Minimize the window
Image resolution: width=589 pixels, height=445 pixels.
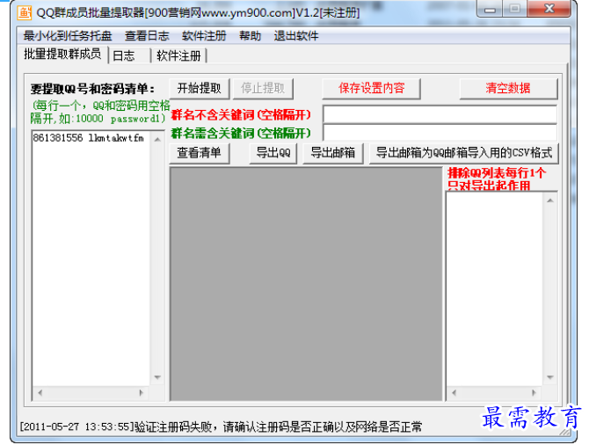[x=490, y=8]
